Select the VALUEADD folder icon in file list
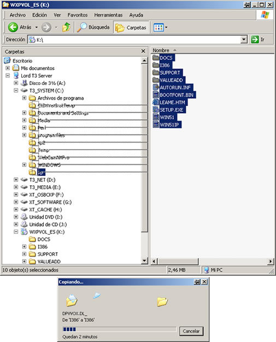276x342 pixels. coord(156,80)
